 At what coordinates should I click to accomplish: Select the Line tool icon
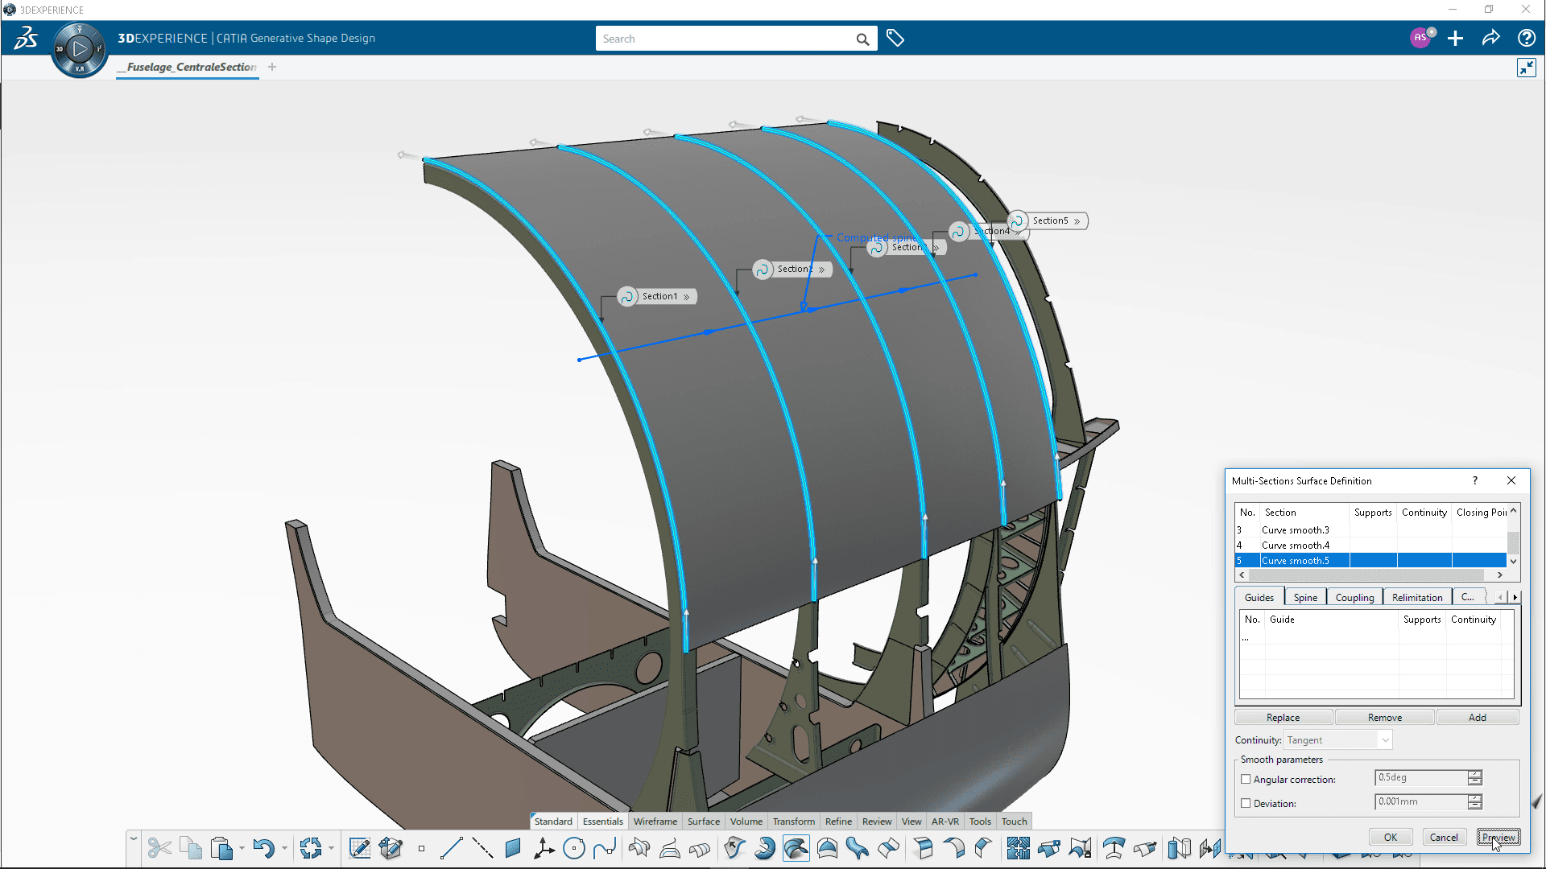click(451, 848)
